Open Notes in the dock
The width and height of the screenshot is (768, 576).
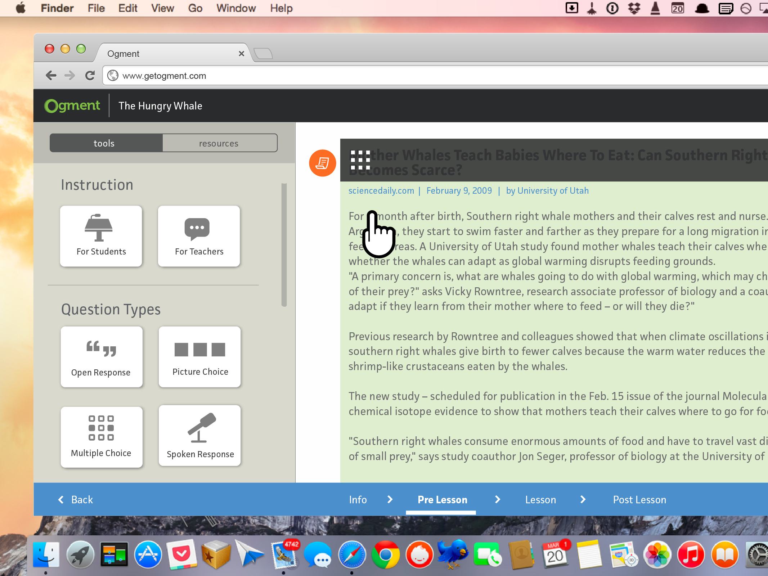[589, 554]
